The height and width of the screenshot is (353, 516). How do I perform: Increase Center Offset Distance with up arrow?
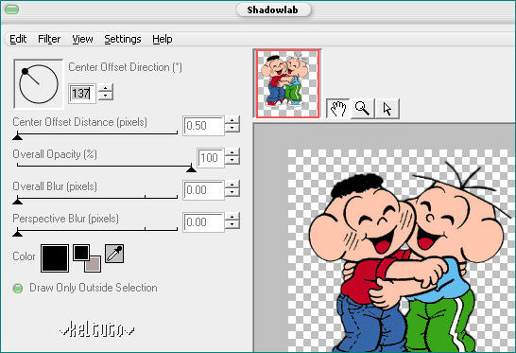(232, 120)
